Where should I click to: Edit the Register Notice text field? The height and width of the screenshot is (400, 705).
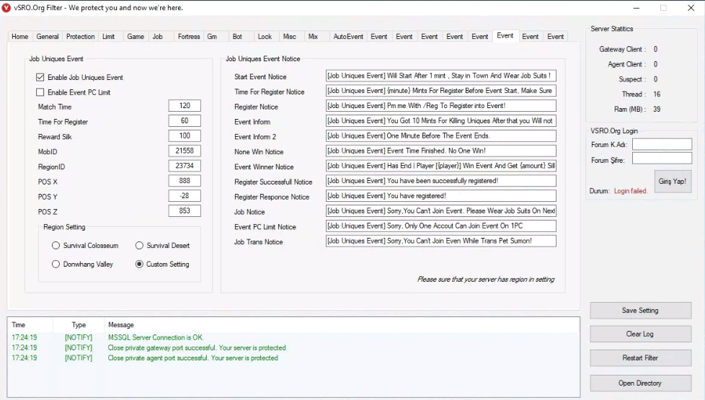(x=441, y=106)
